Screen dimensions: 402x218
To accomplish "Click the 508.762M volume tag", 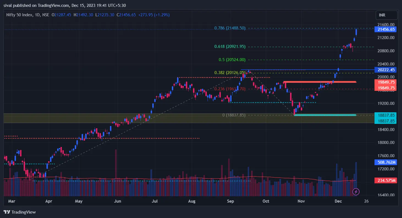I will click(386, 162).
